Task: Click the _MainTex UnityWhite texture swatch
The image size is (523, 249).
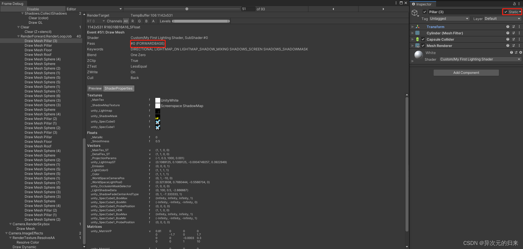Action: pos(158,100)
